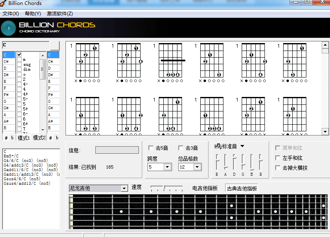330x237 pixels.
Task: Uncheck the major chord type checkbox at the top of the list
Action: tap(19, 54)
